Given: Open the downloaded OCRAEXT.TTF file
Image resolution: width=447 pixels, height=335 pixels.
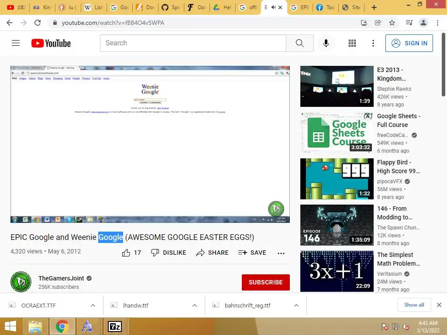Looking at the screenshot, I should [x=38, y=305].
